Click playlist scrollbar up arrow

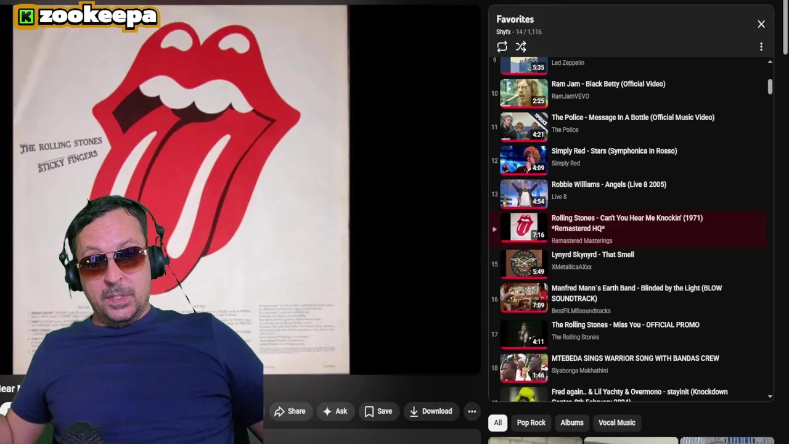[x=770, y=62]
